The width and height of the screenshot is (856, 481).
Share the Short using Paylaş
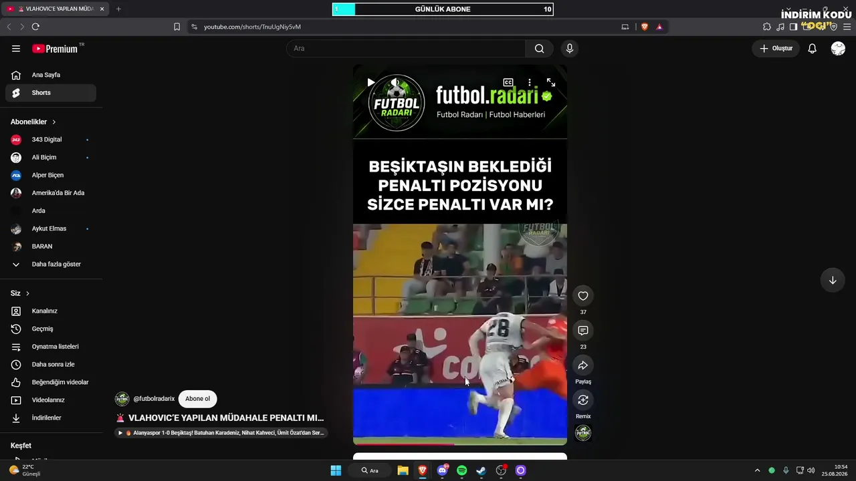tap(583, 365)
